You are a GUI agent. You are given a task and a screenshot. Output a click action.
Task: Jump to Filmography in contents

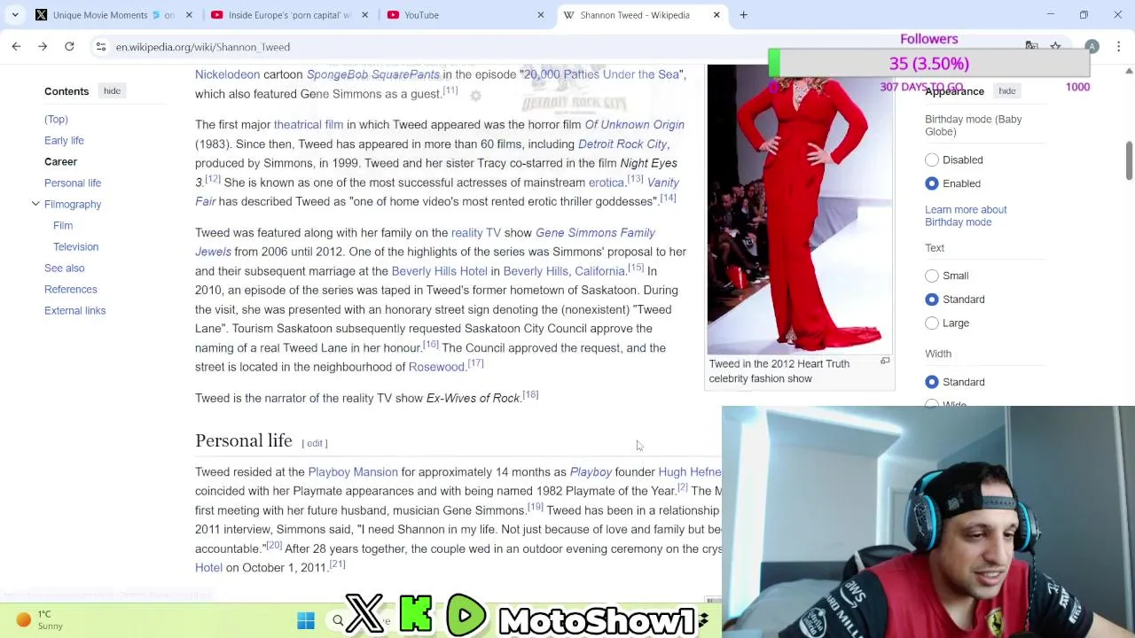click(73, 205)
